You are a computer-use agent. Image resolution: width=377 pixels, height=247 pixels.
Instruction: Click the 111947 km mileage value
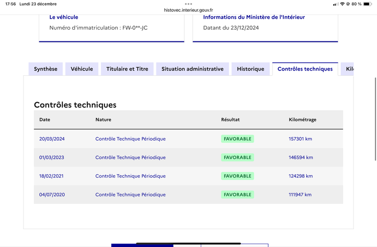[x=300, y=195]
